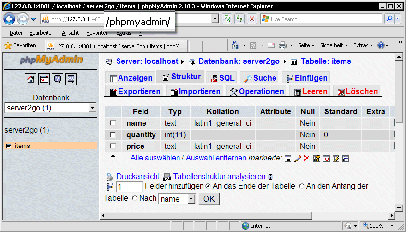Expand command bar overflow chevron

(x=400, y=42)
